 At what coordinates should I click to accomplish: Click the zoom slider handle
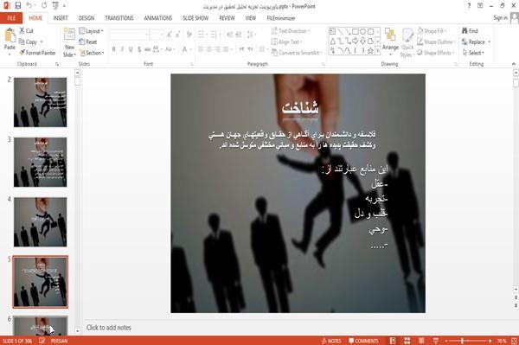pos(463,341)
